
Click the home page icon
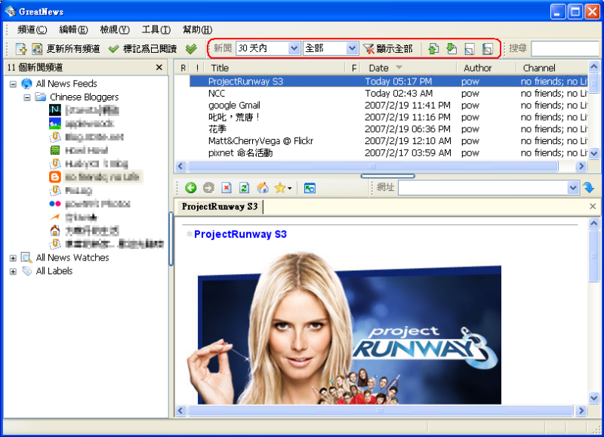point(263,188)
